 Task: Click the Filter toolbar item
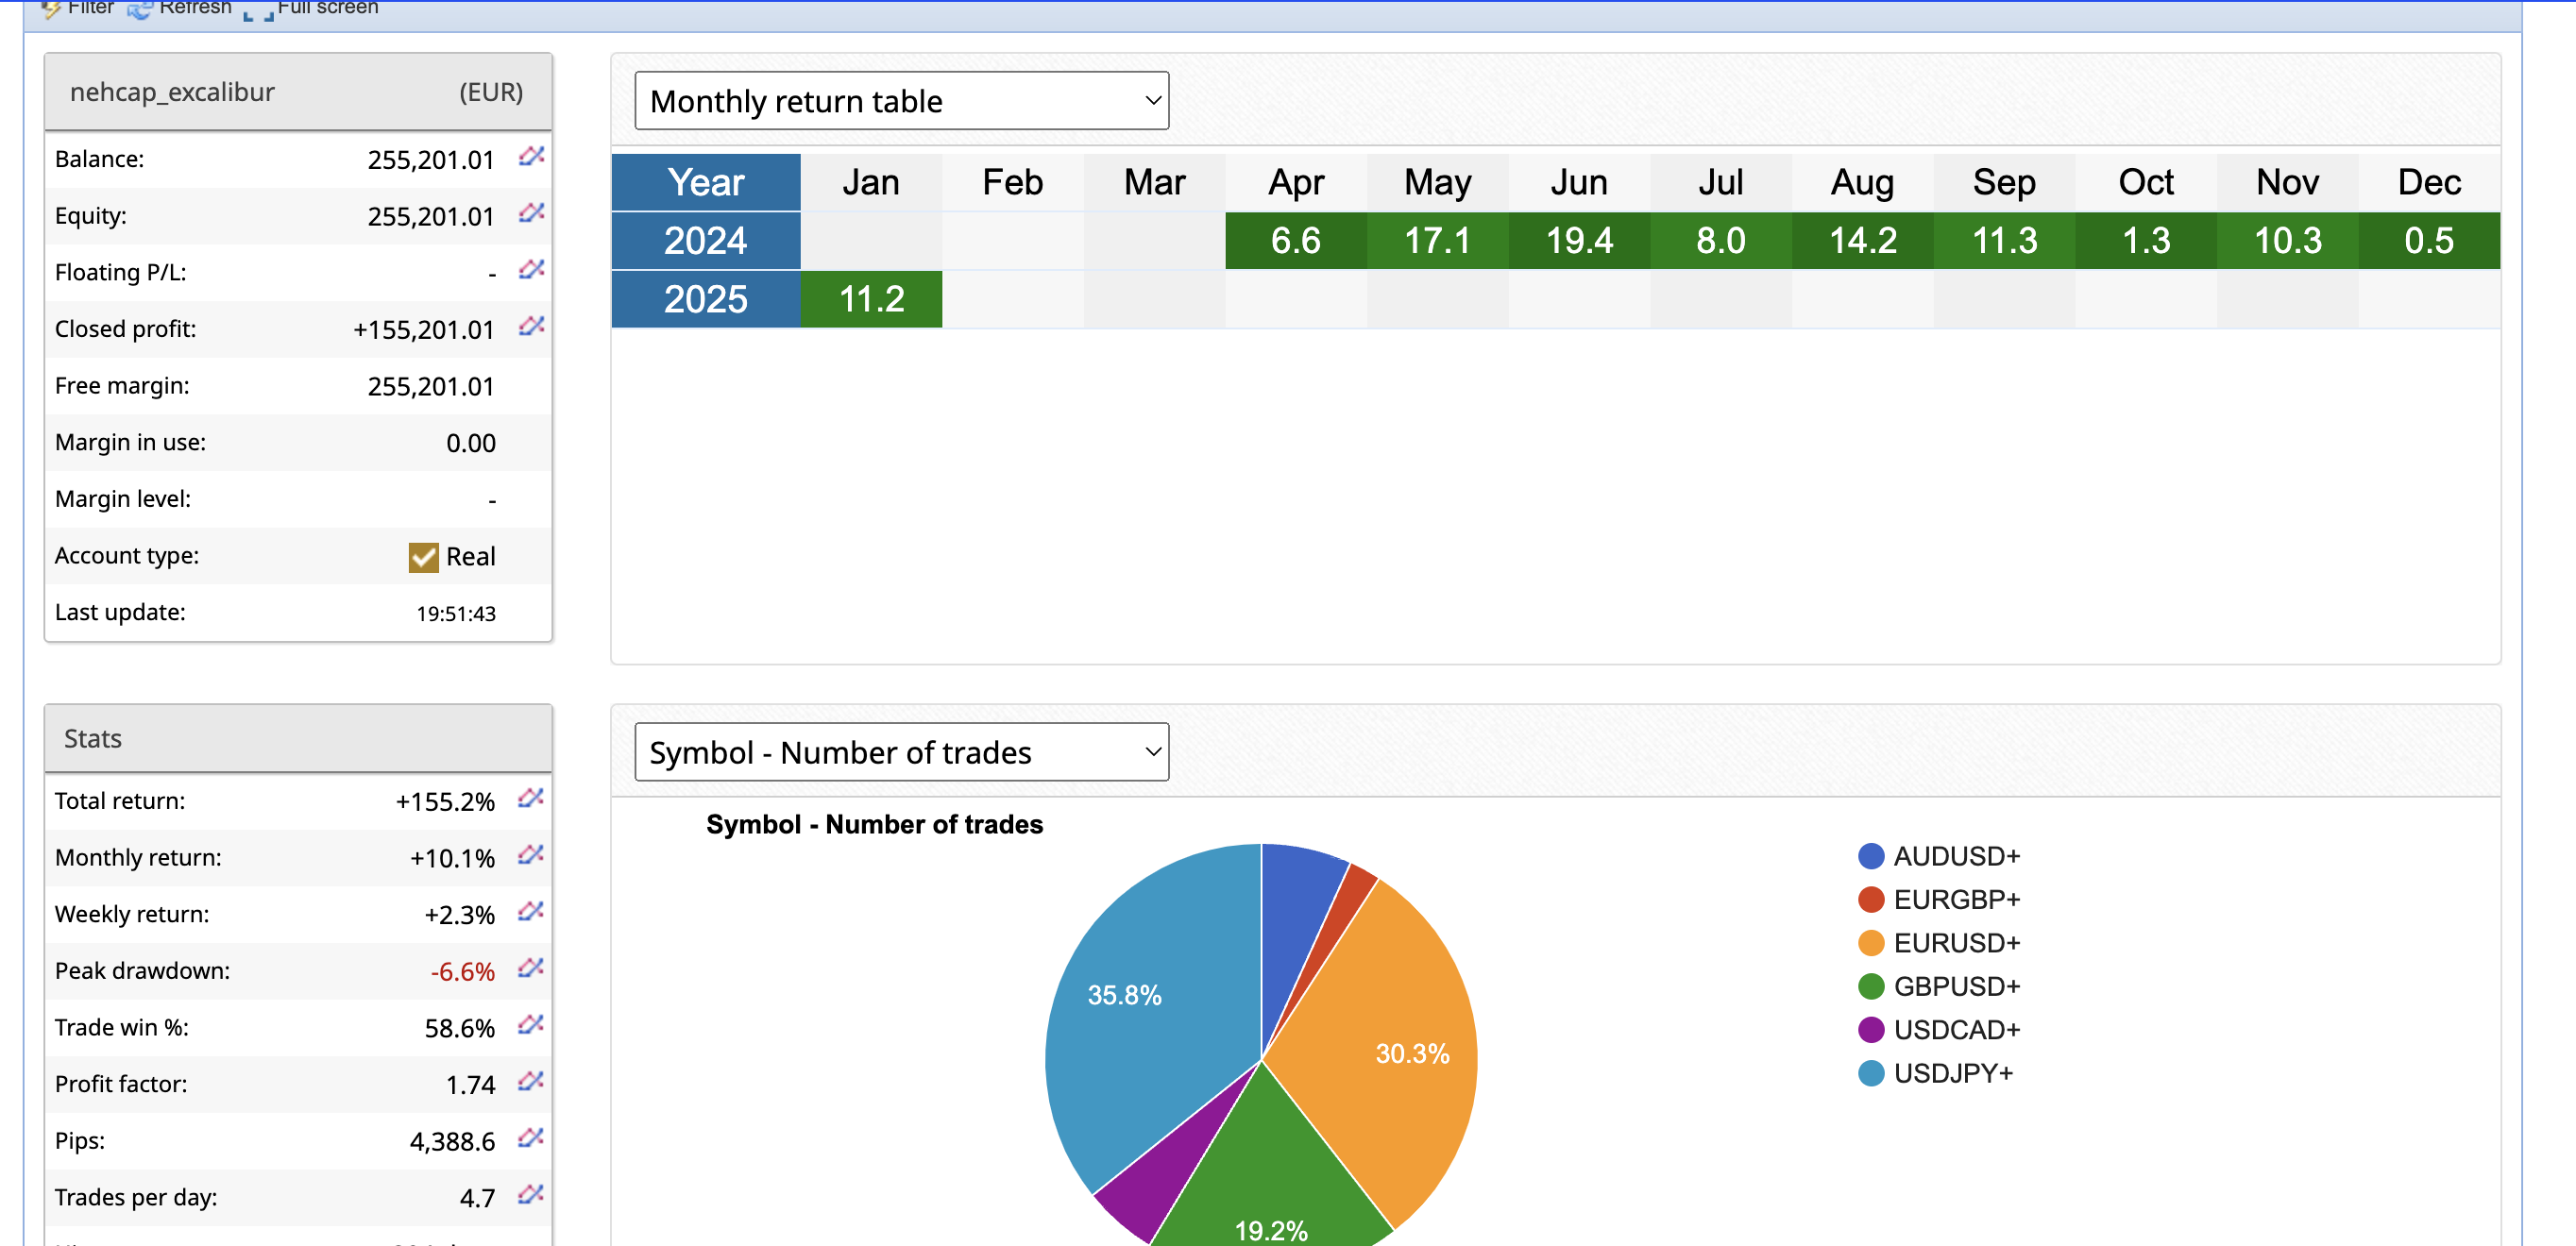[x=78, y=8]
